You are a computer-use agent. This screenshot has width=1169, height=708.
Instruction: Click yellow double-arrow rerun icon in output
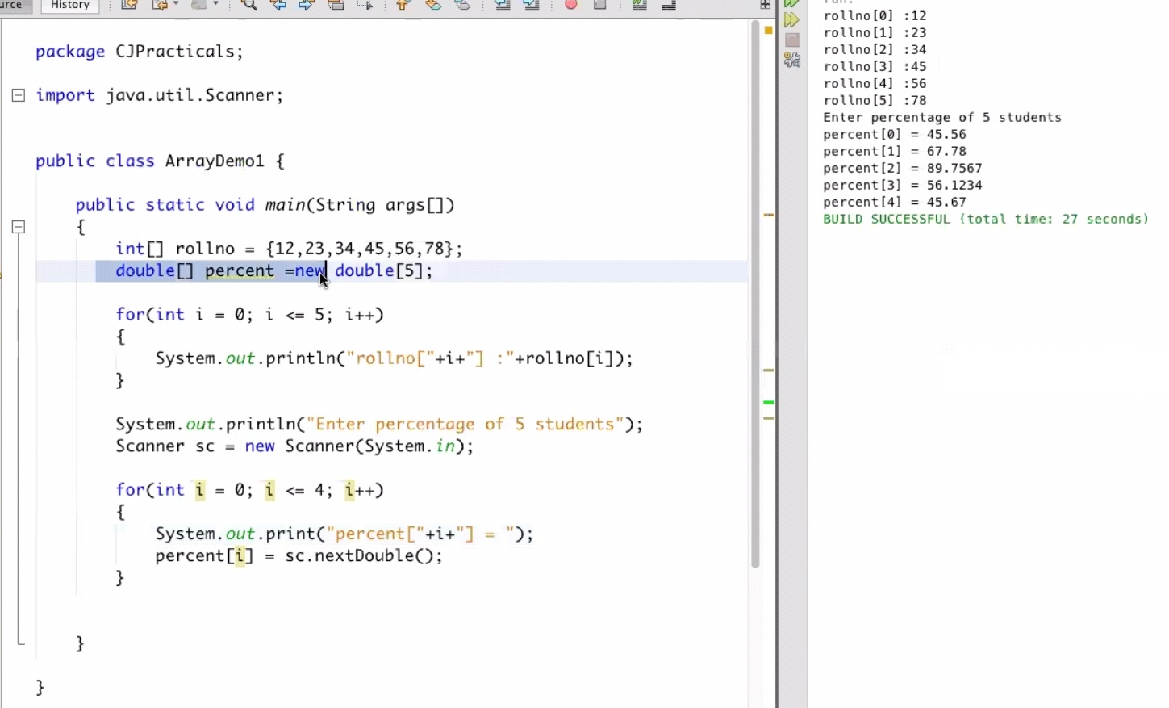point(792,20)
